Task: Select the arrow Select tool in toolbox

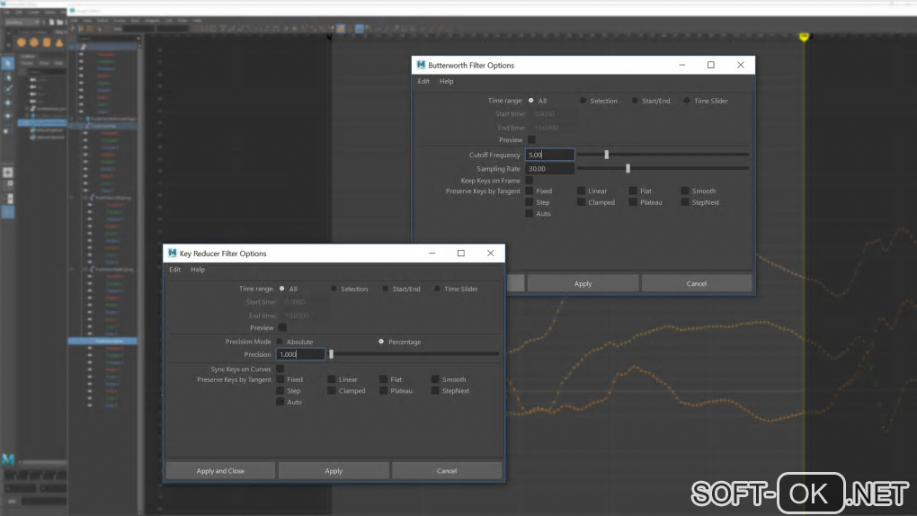Action: (x=7, y=63)
